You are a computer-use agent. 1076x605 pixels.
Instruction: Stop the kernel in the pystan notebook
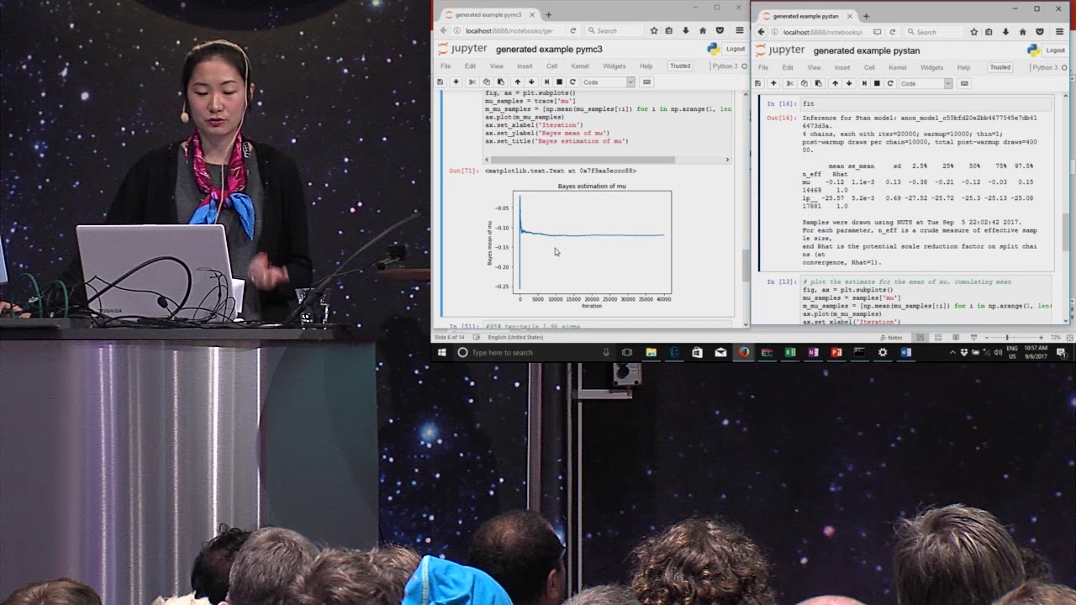click(877, 83)
